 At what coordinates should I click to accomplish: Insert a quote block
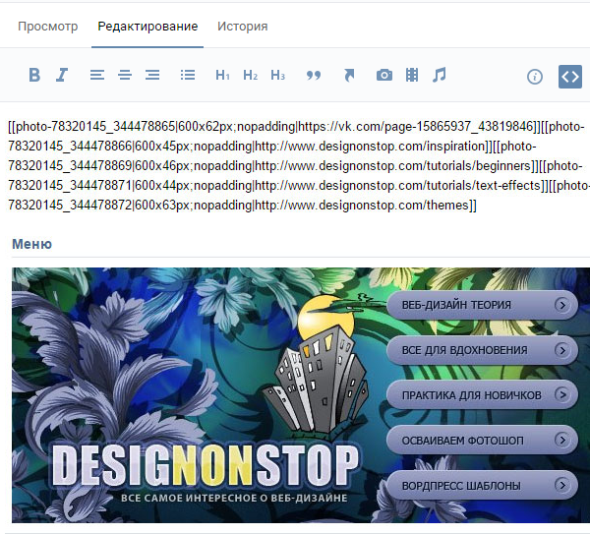(314, 76)
